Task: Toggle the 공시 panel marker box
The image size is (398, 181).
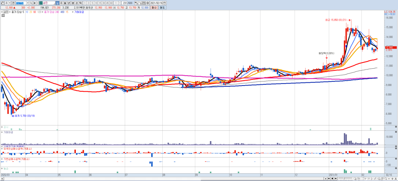Action: tap(2, 127)
